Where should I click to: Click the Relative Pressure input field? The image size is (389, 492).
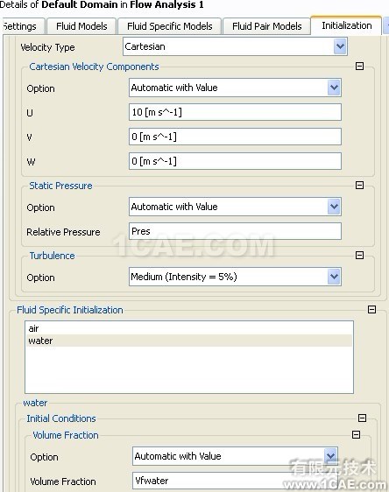(235, 231)
